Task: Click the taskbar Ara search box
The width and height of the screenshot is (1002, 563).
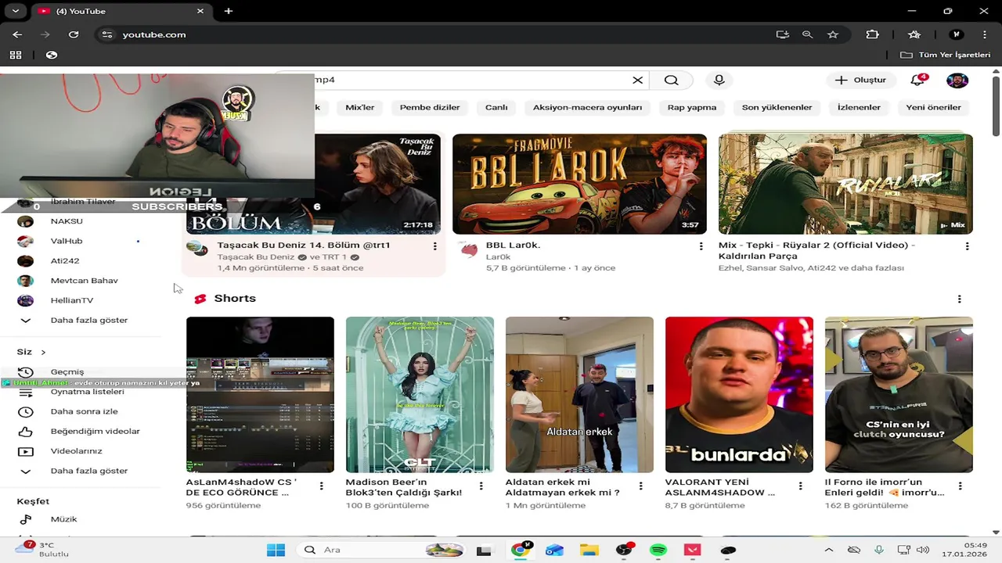Action: [x=380, y=550]
